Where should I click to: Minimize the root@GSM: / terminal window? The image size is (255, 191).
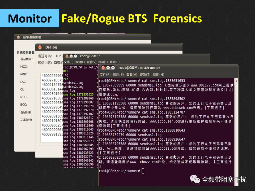pos(71,56)
